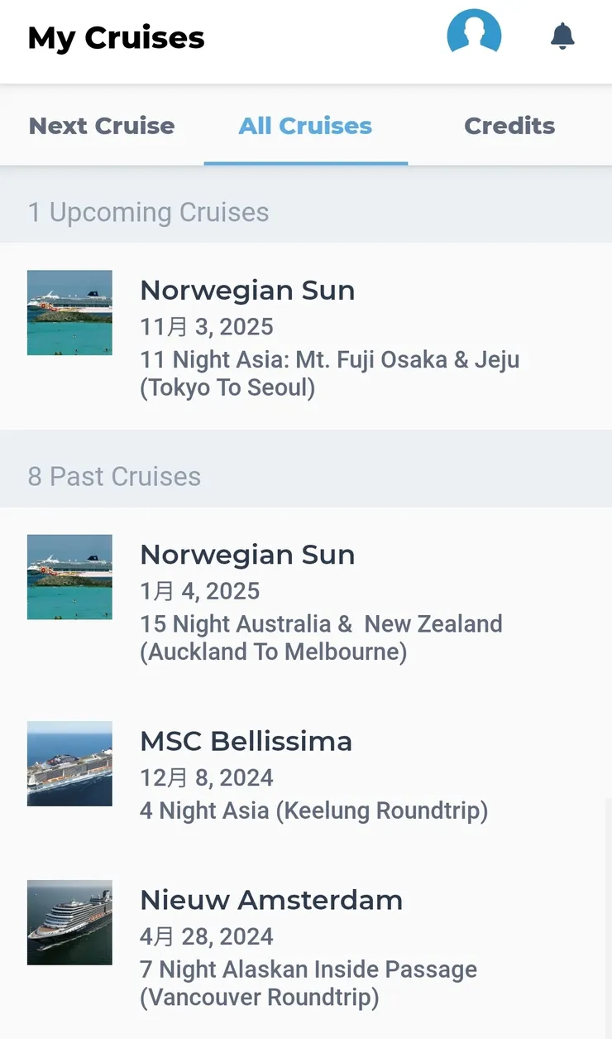Open the MSC Bellissima ship photo
Viewport: 612px width, 1039px height.
[x=69, y=763]
